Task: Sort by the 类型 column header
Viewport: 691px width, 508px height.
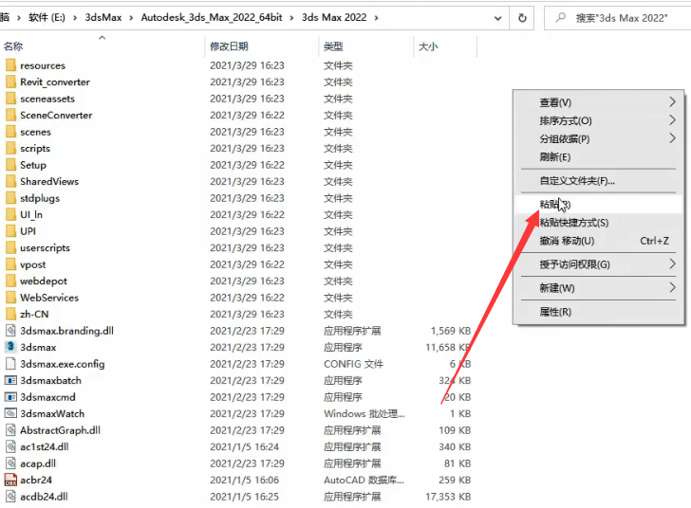Action: tap(333, 46)
